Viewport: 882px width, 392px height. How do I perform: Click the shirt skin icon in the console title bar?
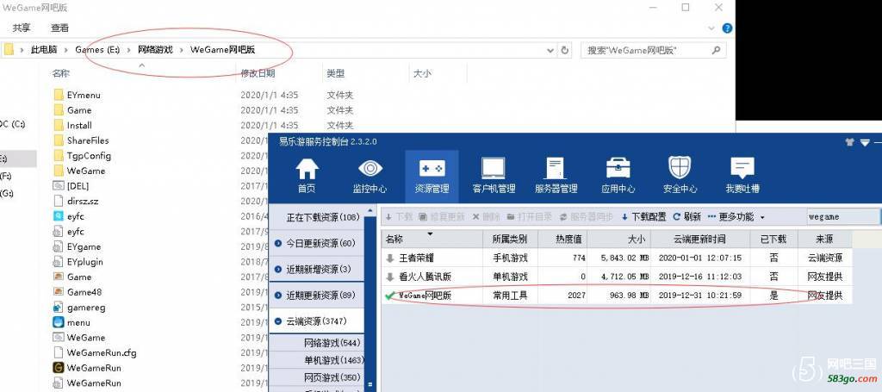849,142
